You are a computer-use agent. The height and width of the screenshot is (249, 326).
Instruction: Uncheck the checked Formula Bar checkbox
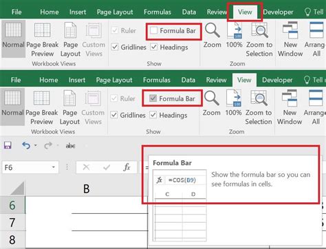pyautogui.click(x=153, y=98)
